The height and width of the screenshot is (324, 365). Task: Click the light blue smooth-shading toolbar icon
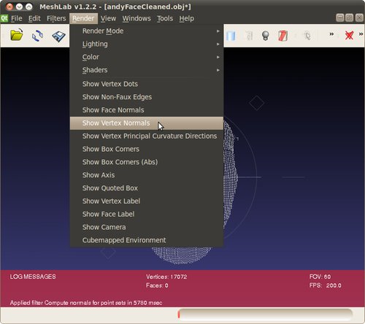(x=231, y=36)
